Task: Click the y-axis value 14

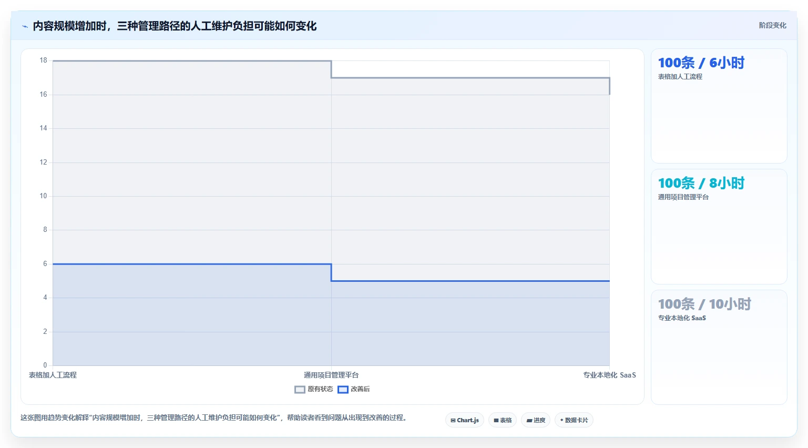Action: (x=43, y=128)
